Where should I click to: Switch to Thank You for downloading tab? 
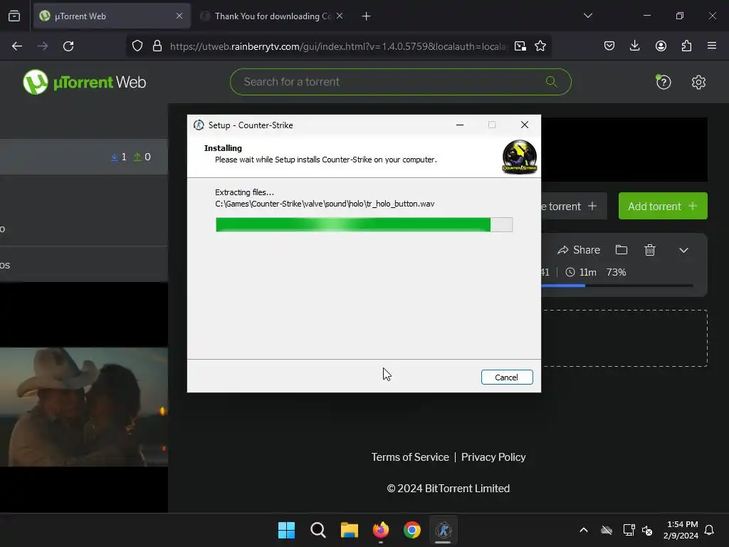[272, 16]
